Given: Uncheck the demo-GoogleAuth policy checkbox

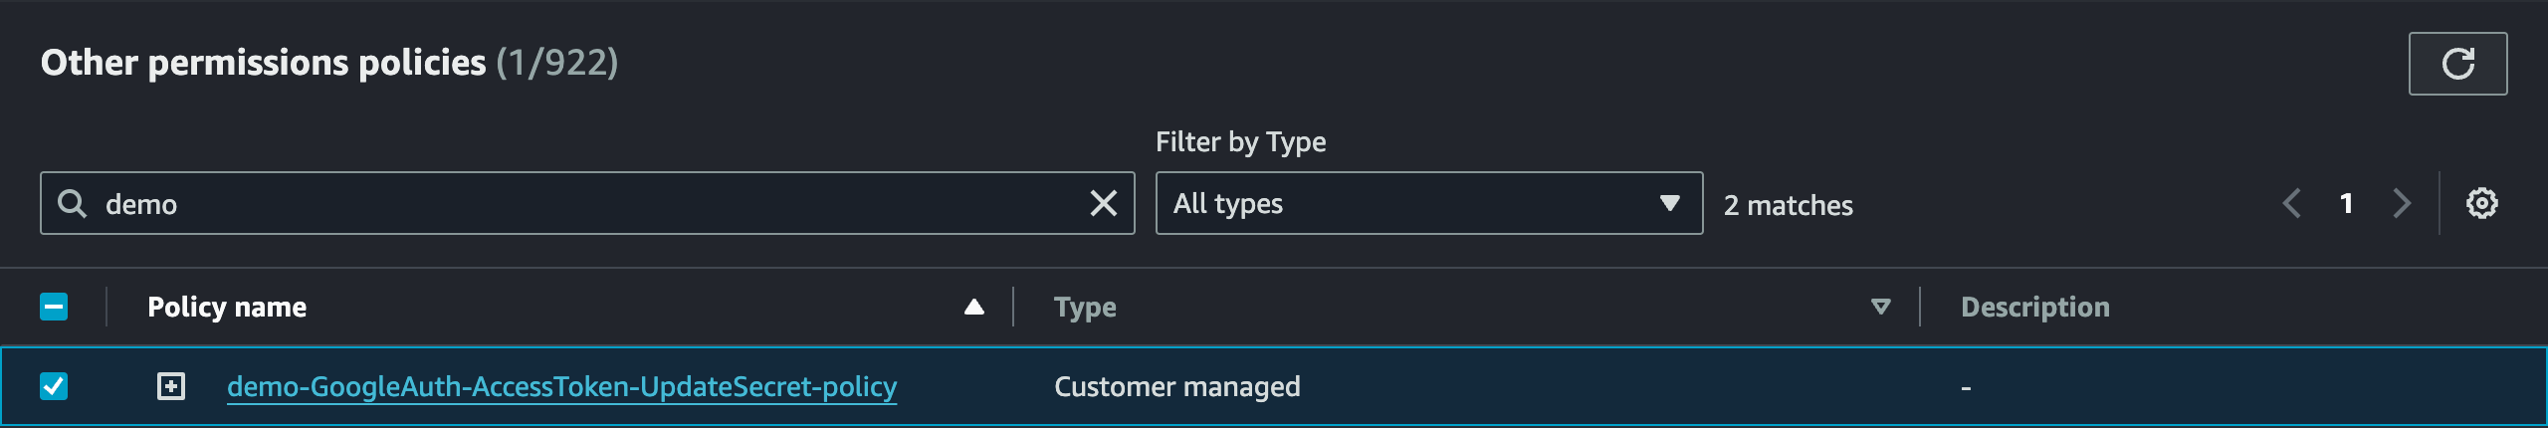Looking at the screenshot, I should click(x=54, y=386).
